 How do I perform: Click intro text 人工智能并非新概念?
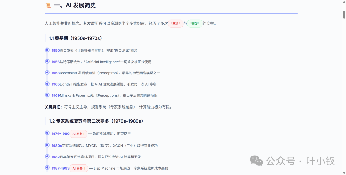tap(63, 24)
